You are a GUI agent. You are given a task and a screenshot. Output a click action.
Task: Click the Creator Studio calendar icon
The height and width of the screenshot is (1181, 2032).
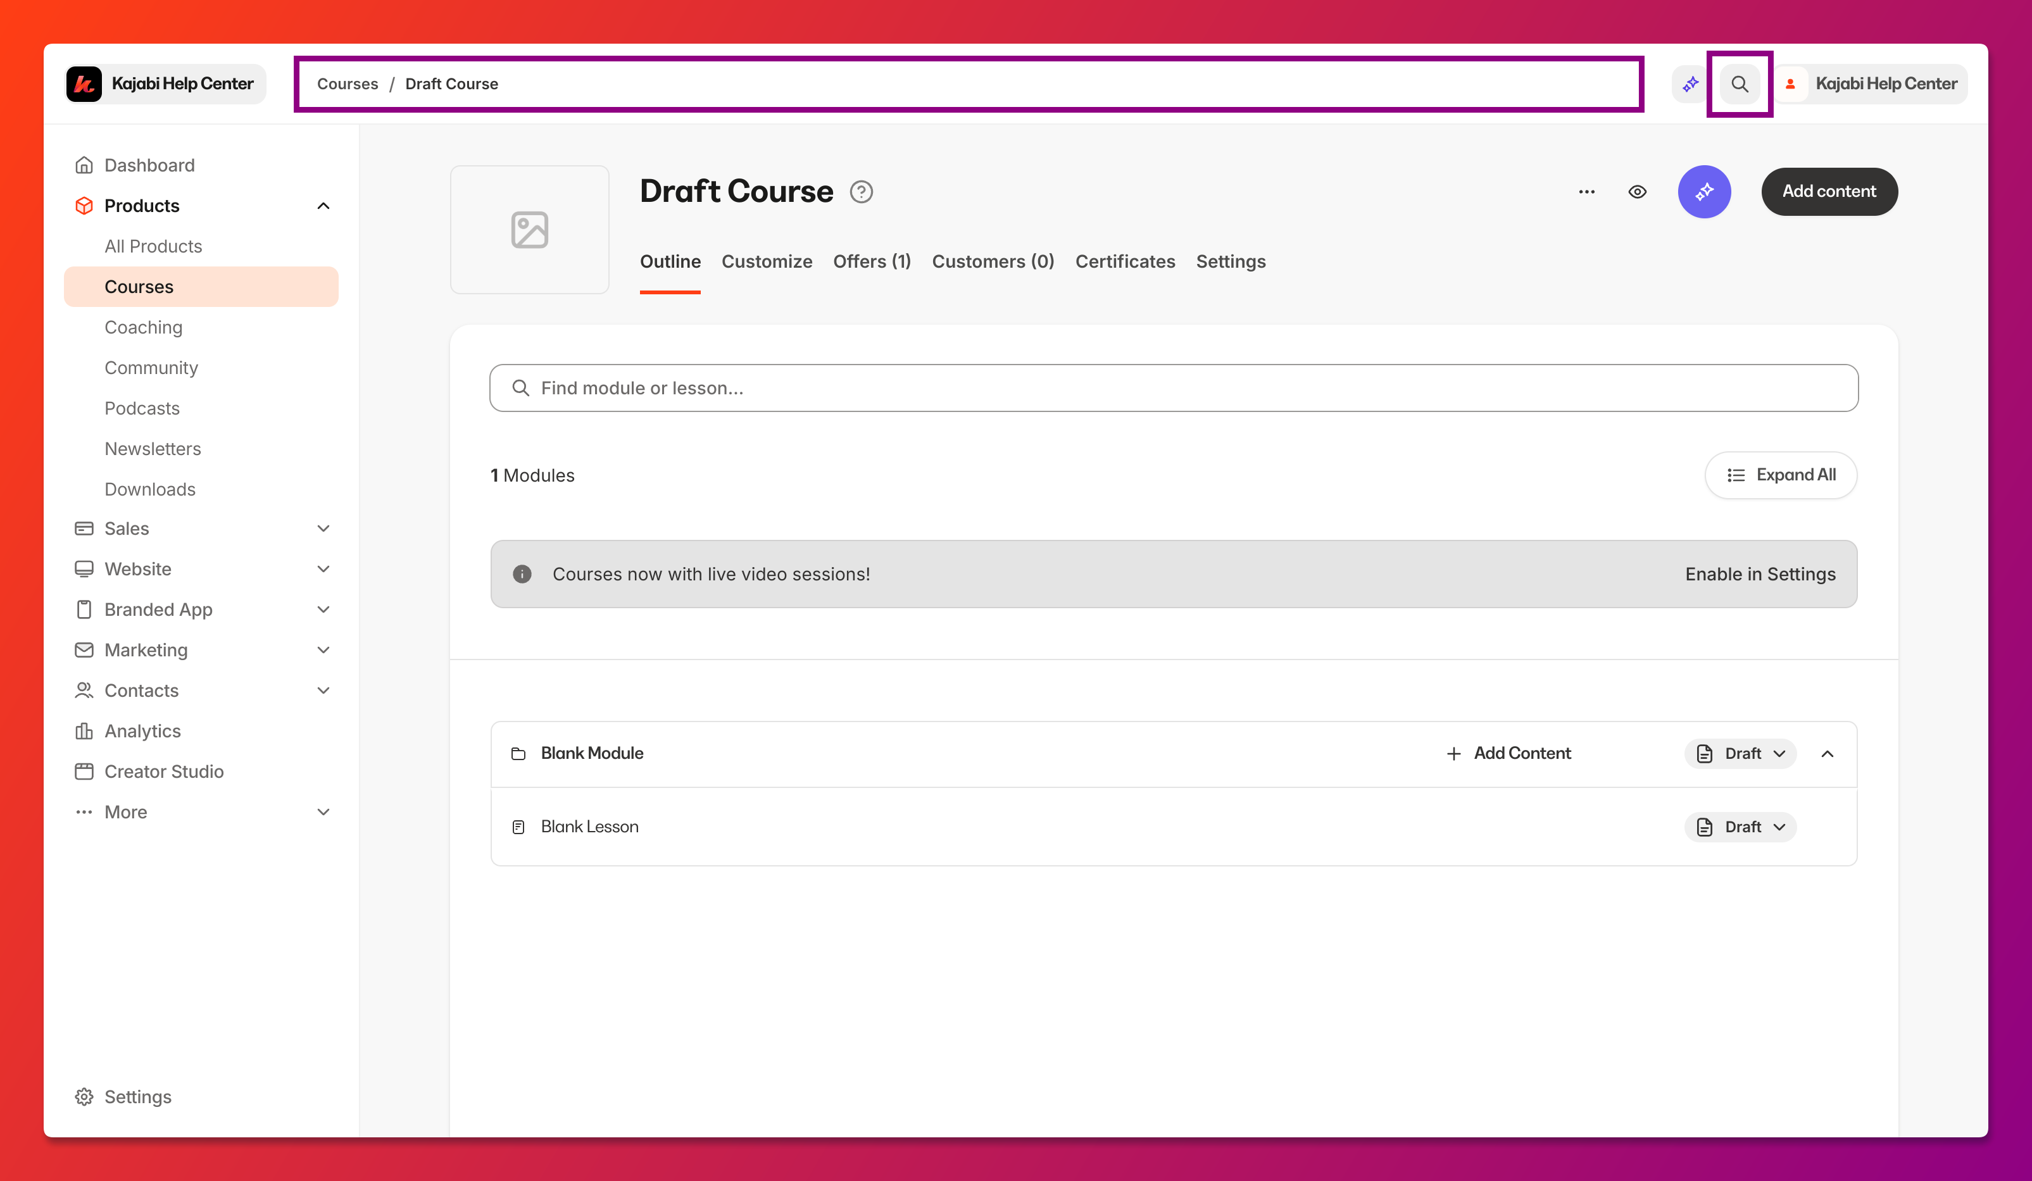[84, 772]
